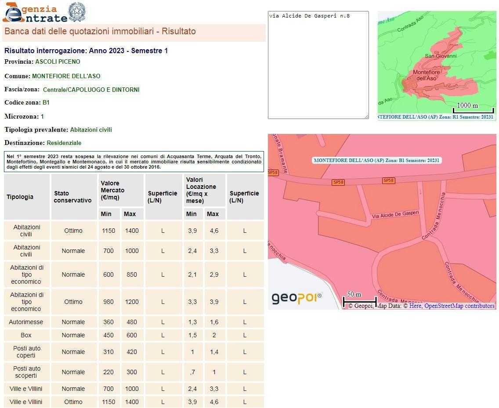Click the Zona B1 label on the large map
Image resolution: width=499 pixels, height=408 pixels.
click(376, 160)
